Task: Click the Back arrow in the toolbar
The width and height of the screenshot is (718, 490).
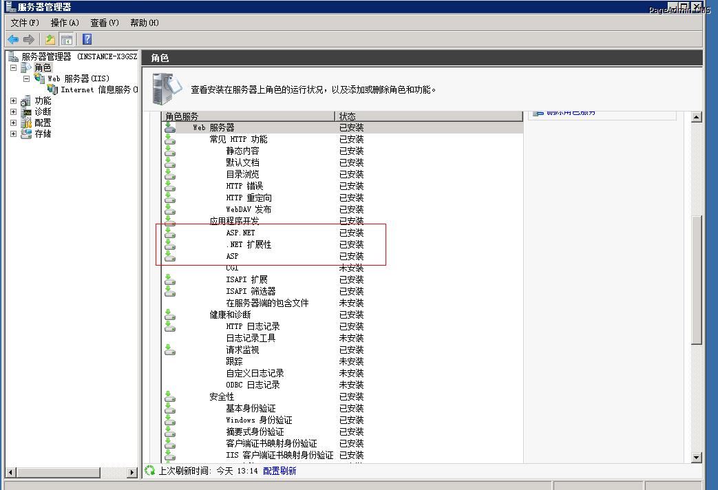Action: pos(13,39)
